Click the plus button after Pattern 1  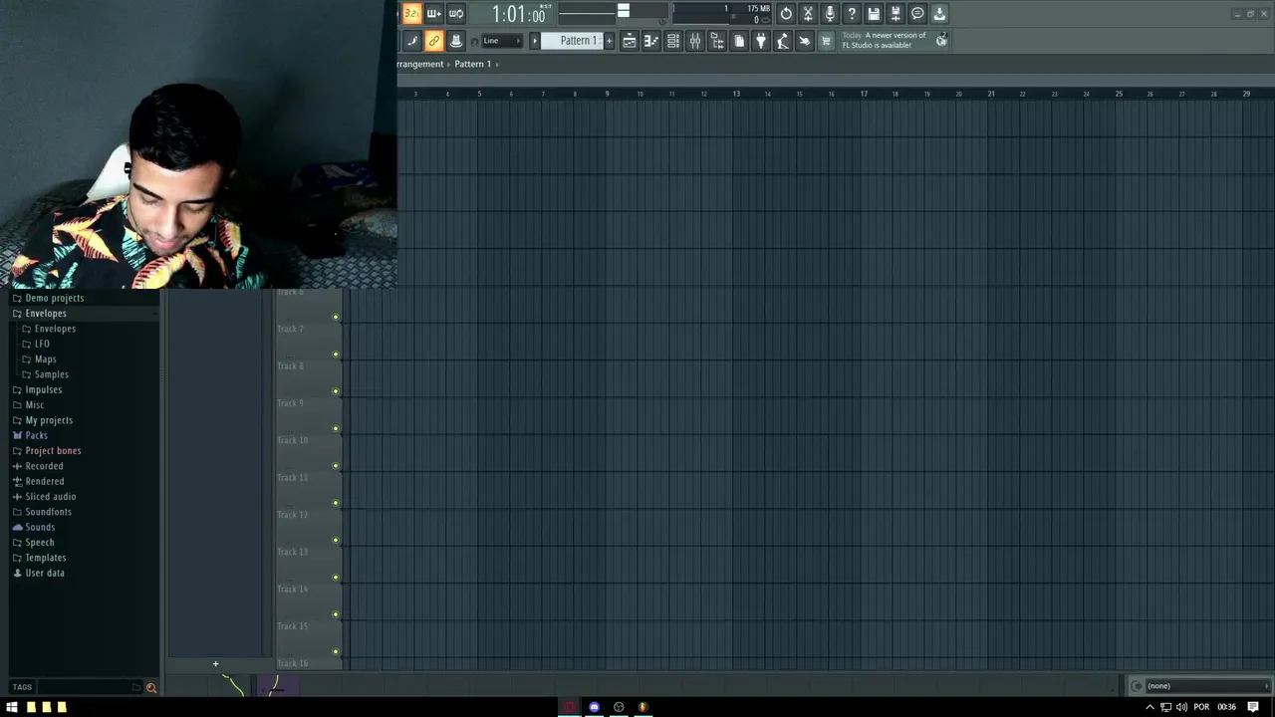tap(609, 41)
